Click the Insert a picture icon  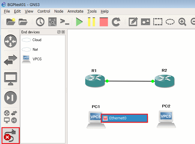click(145, 22)
